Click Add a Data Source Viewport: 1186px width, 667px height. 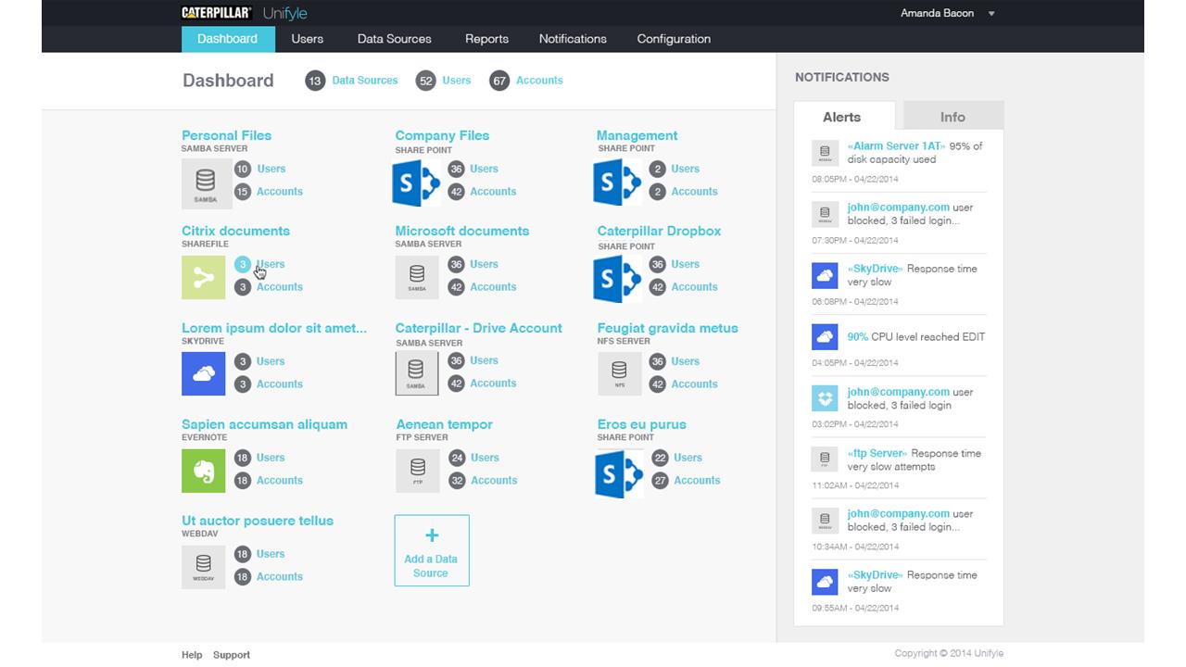[432, 550]
